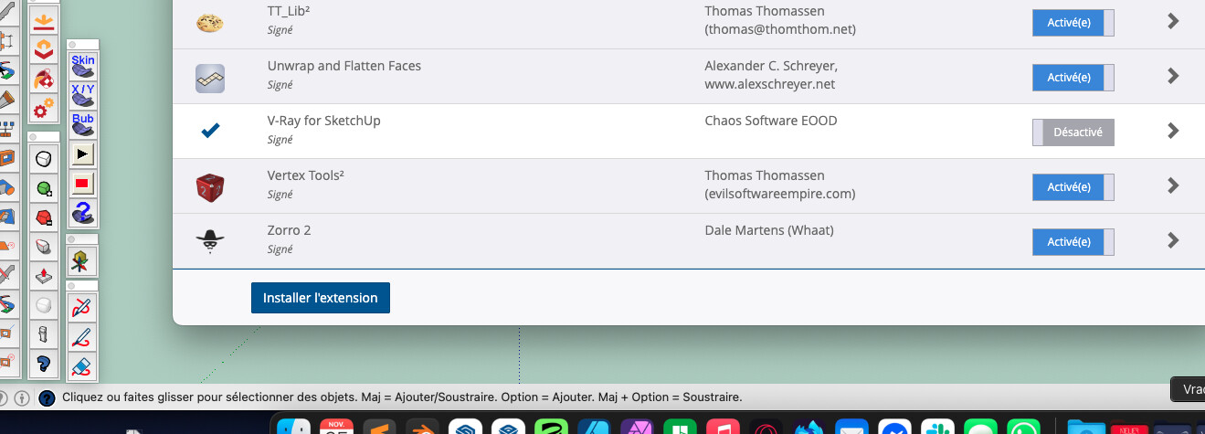Click the black play arrow toolbar icon
The image size is (1205, 434).
pos(83,154)
